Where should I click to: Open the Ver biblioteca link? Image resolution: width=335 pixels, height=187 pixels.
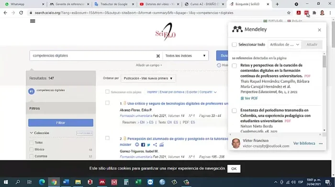[x=304, y=143]
